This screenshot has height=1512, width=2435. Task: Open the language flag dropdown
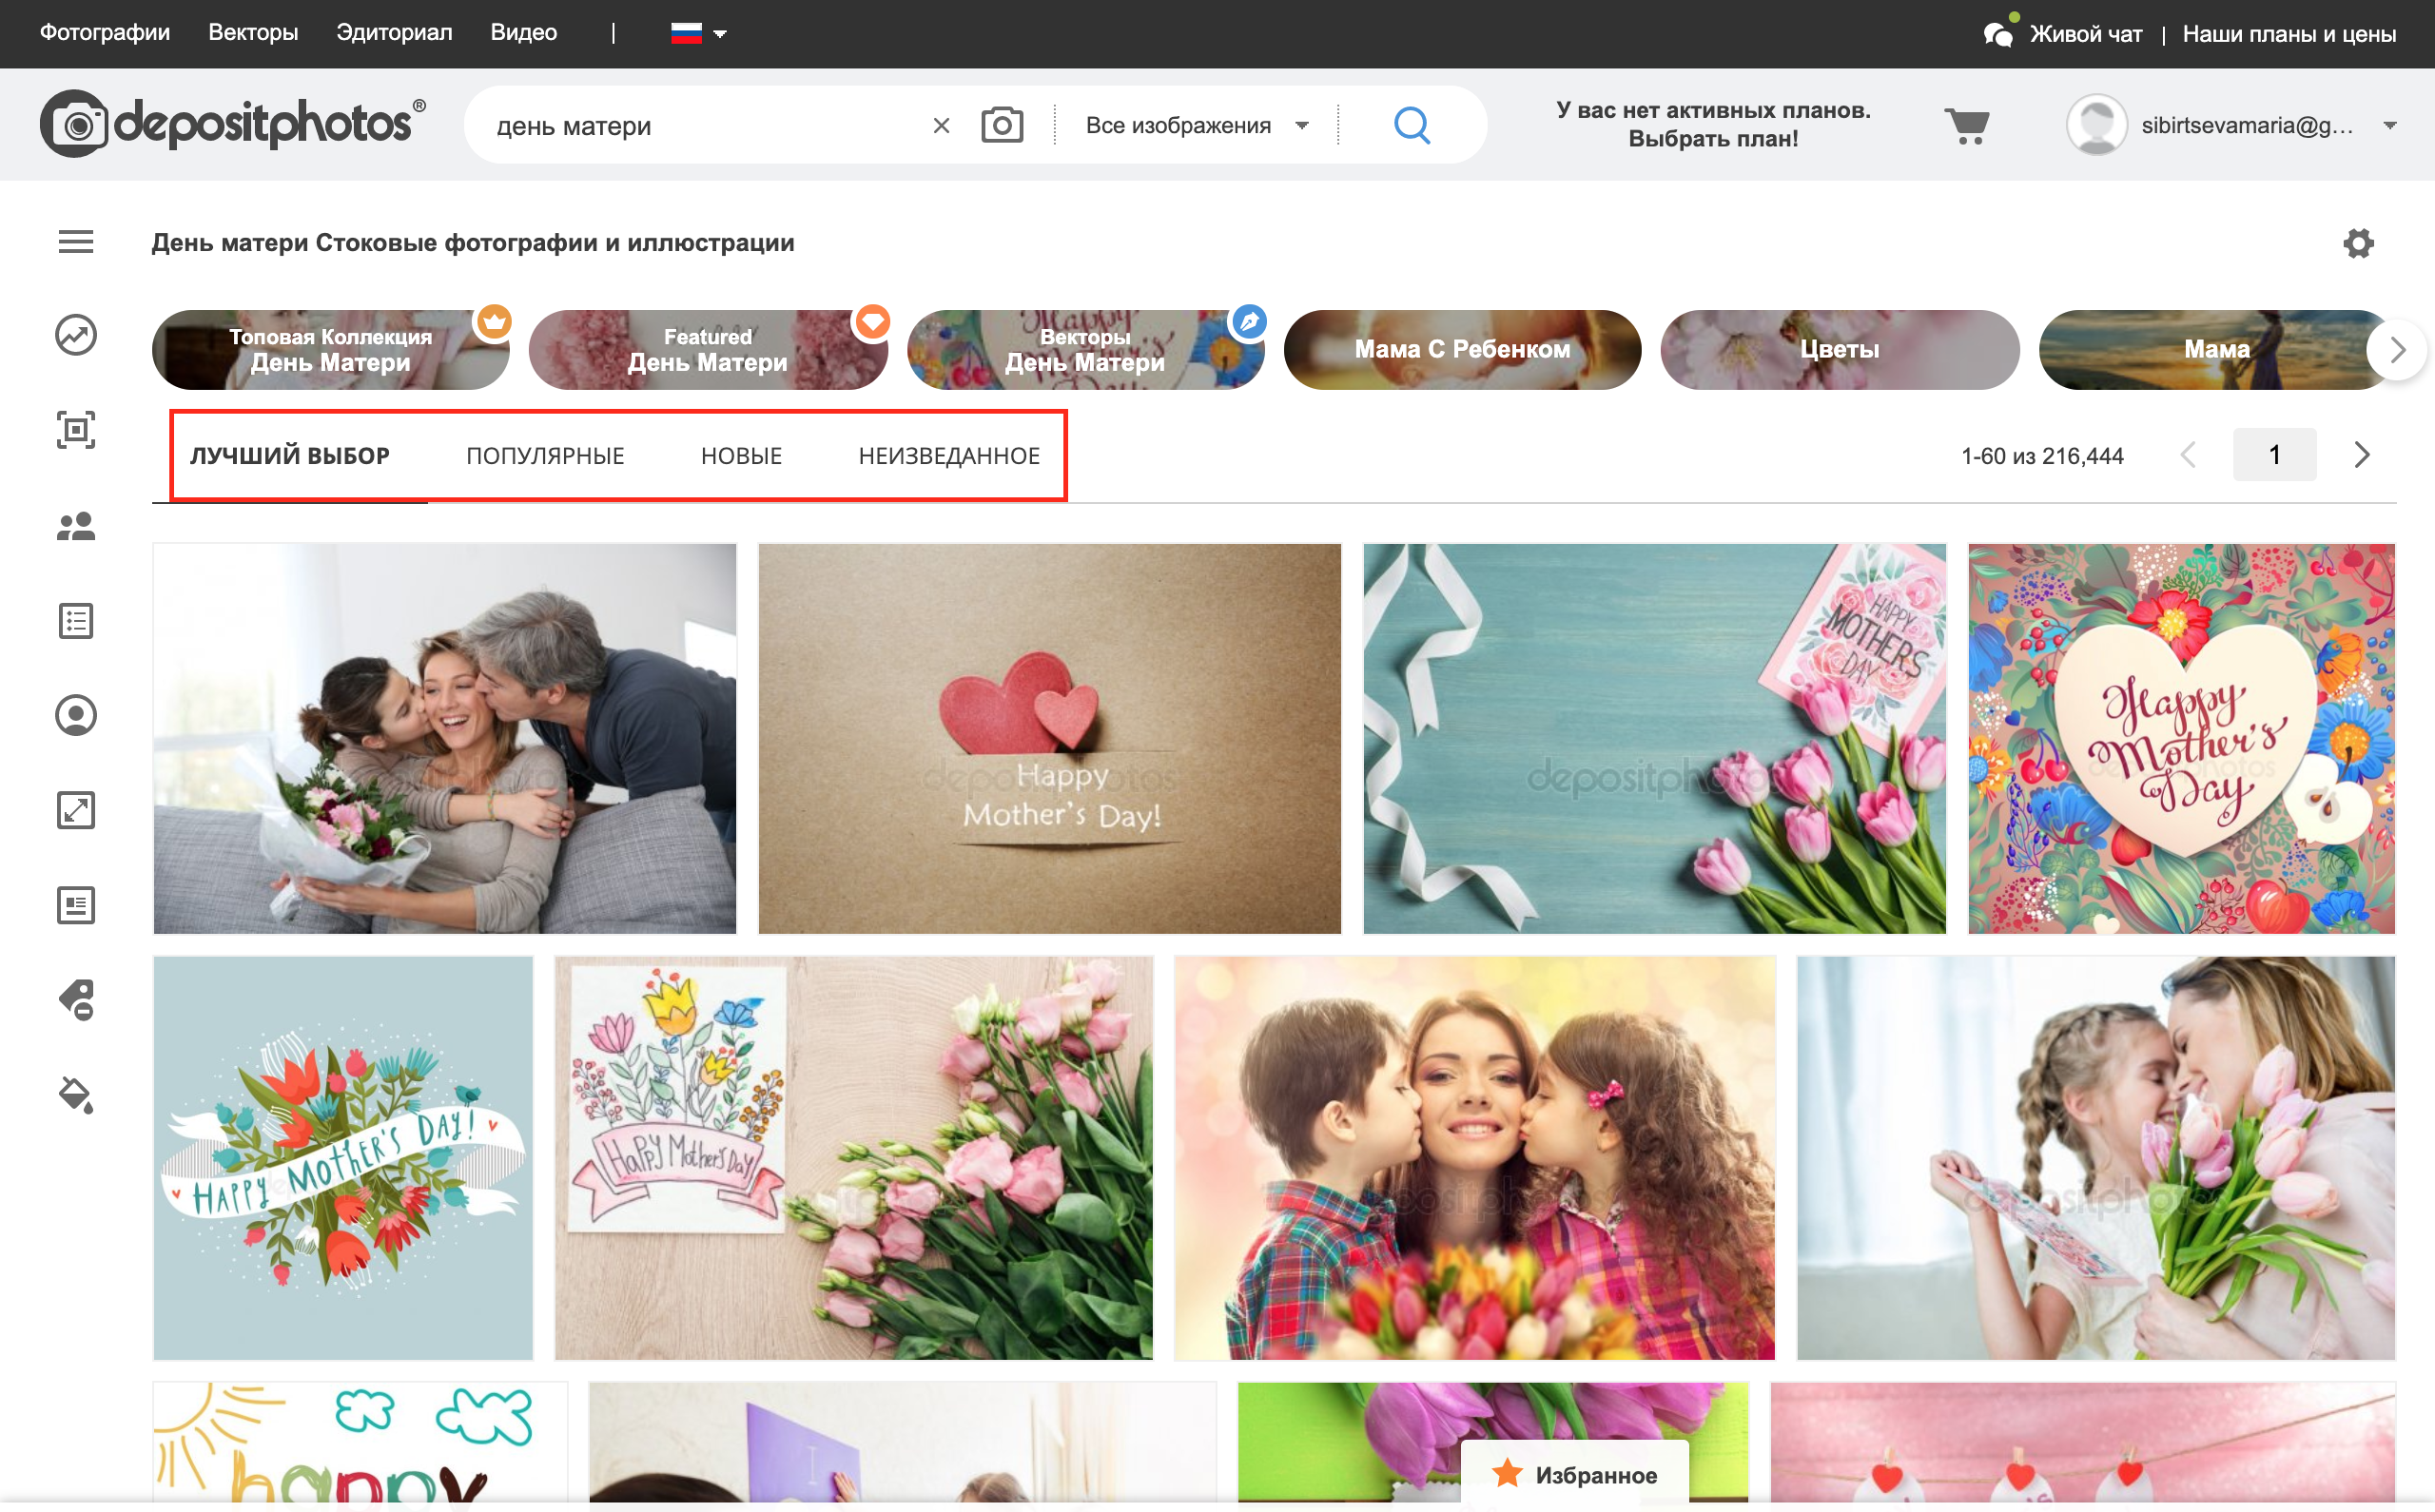point(698,33)
